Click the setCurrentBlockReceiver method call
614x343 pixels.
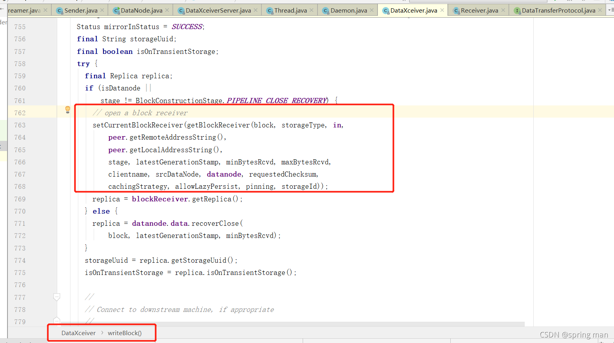(138, 125)
